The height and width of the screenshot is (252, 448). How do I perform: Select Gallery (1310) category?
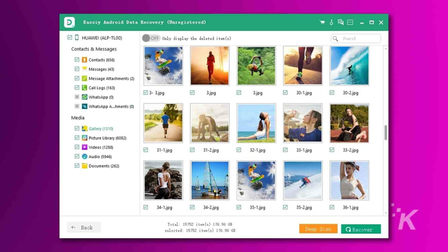(101, 129)
